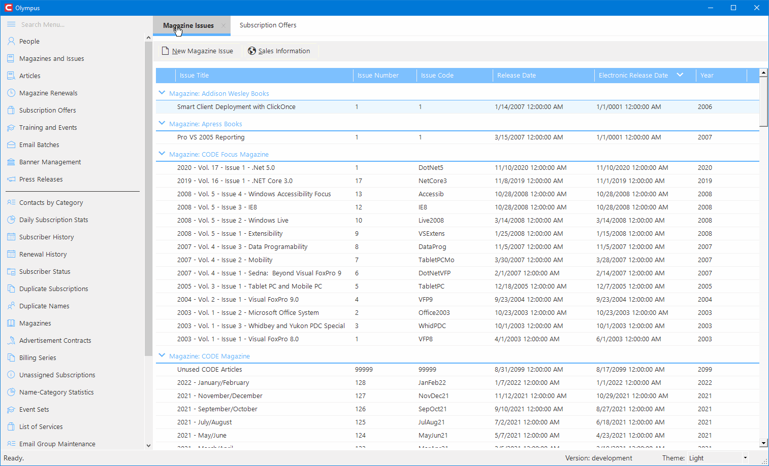This screenshot has height=466, width=769.
Task: Click the List of Services clipboard icon
Action: (11, 426)
